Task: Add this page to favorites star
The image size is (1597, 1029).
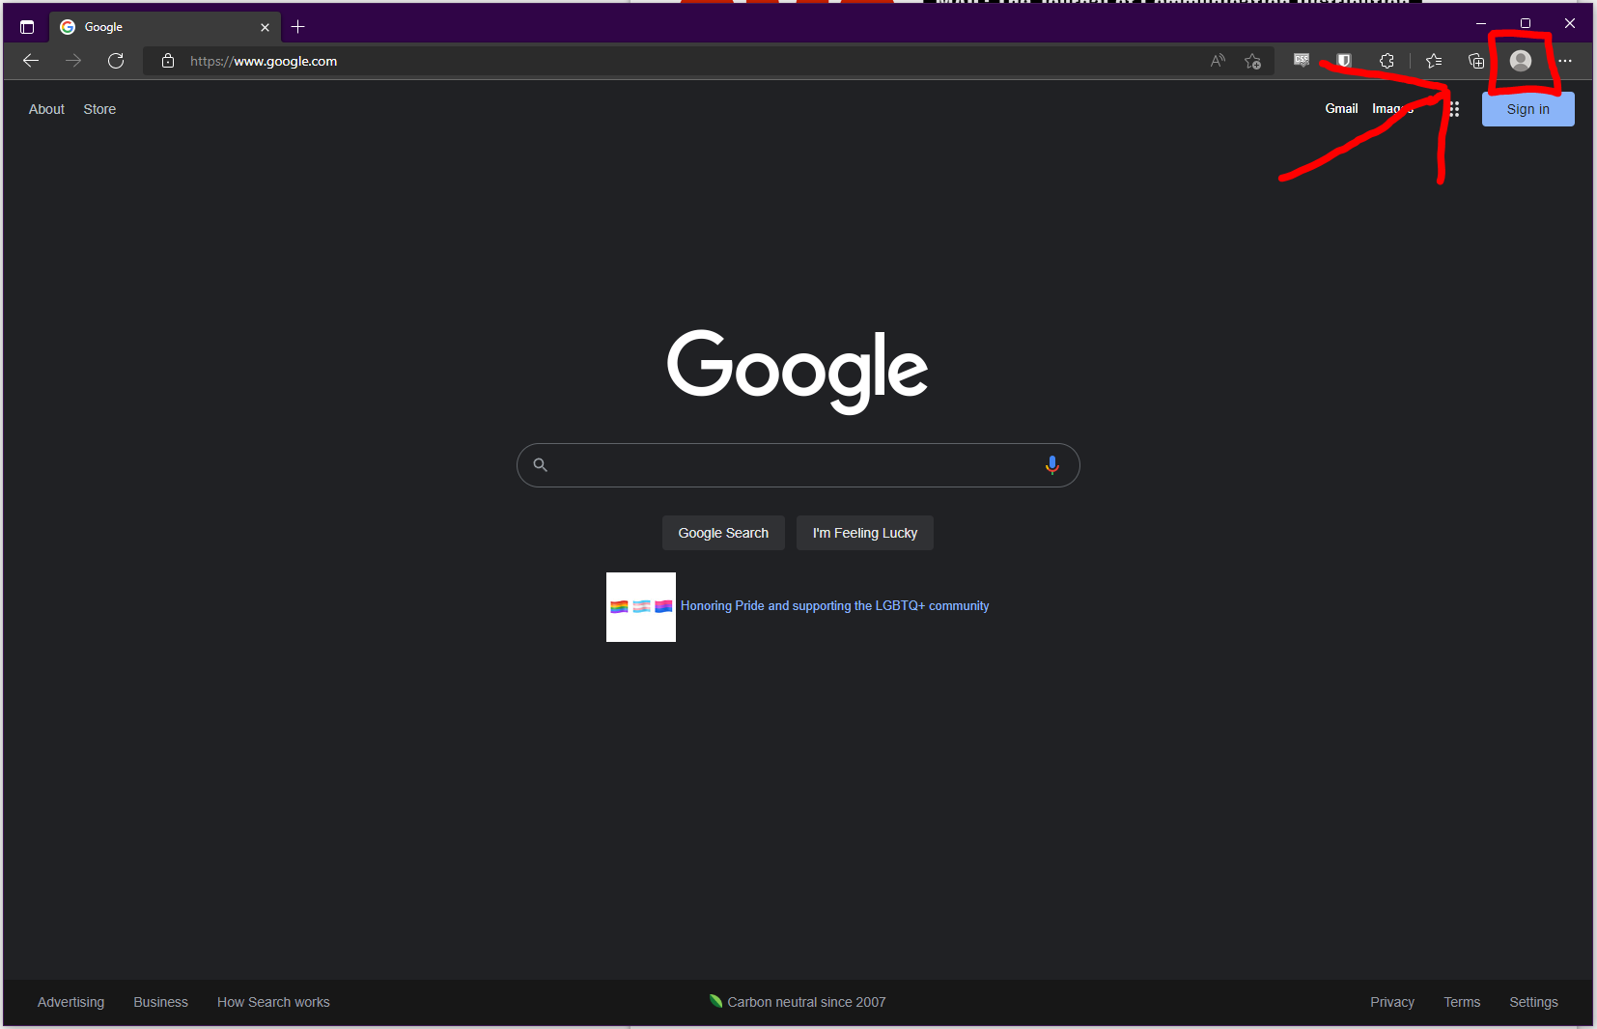Action: 1253,61
